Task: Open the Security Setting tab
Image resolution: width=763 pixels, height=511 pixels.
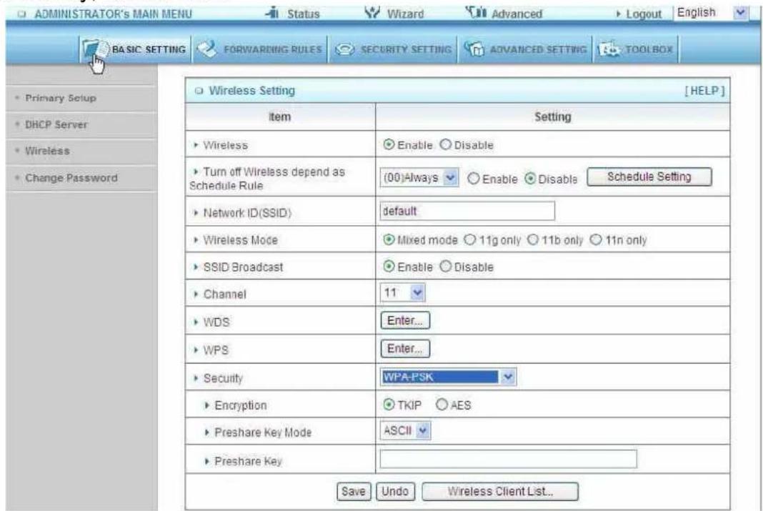Action: coord(393,49)
